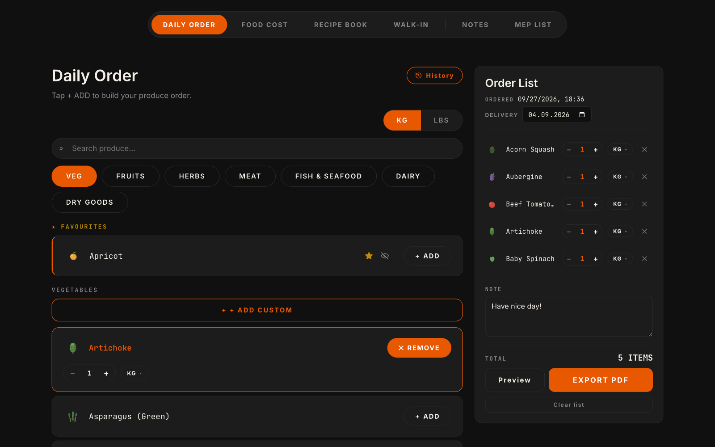The image size is (715, 447).
Task: Remove Beef Tomato from order list
Action: 644,204
